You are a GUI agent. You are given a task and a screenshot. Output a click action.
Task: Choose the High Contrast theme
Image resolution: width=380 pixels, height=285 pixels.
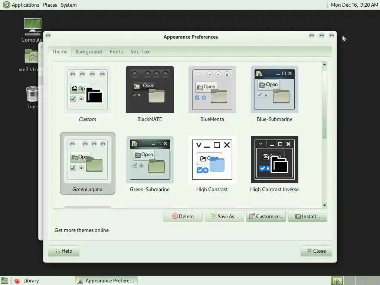pos(212,160)
